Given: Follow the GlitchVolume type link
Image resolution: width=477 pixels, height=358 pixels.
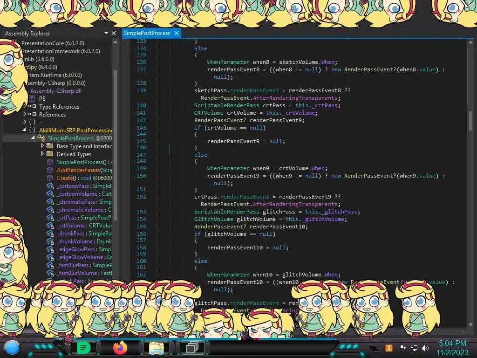Looking at the screenshot, I should [x=213, y=219].
